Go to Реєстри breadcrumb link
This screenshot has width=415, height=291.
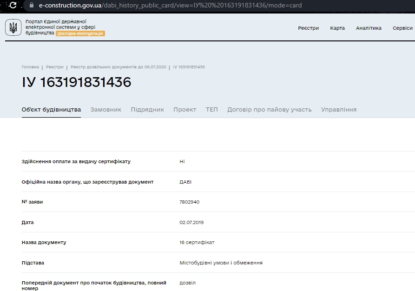tap(55, 67)
